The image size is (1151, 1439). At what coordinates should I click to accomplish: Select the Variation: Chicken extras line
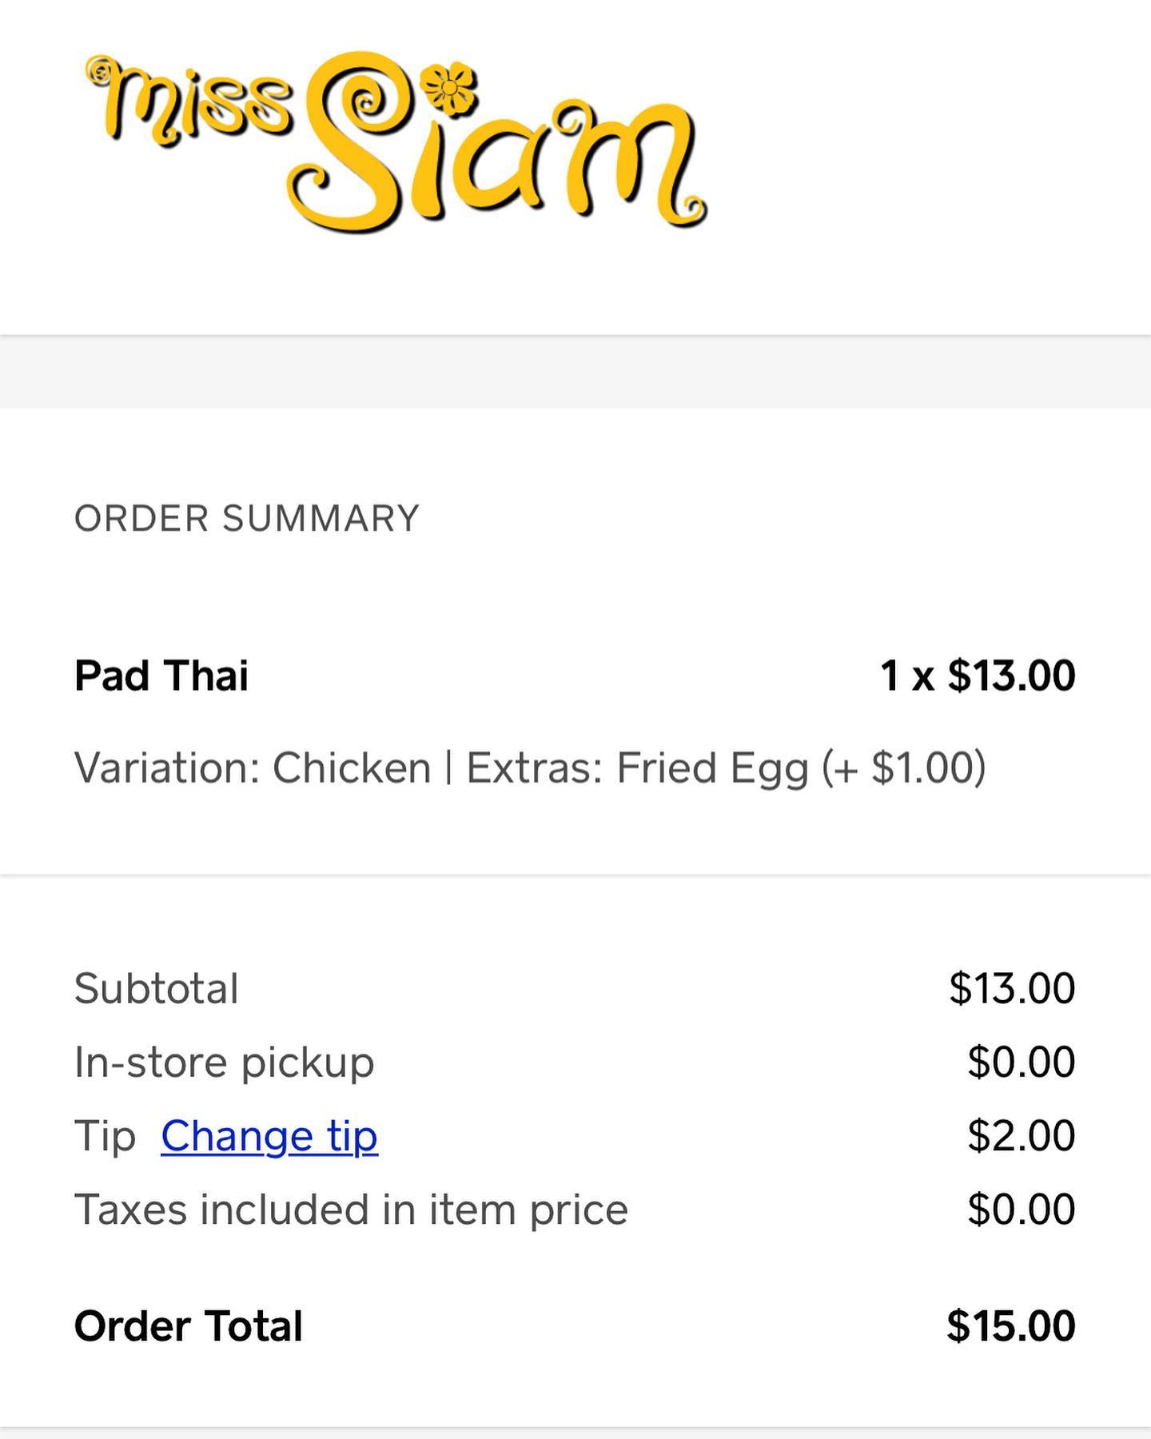tap(530, 767)
